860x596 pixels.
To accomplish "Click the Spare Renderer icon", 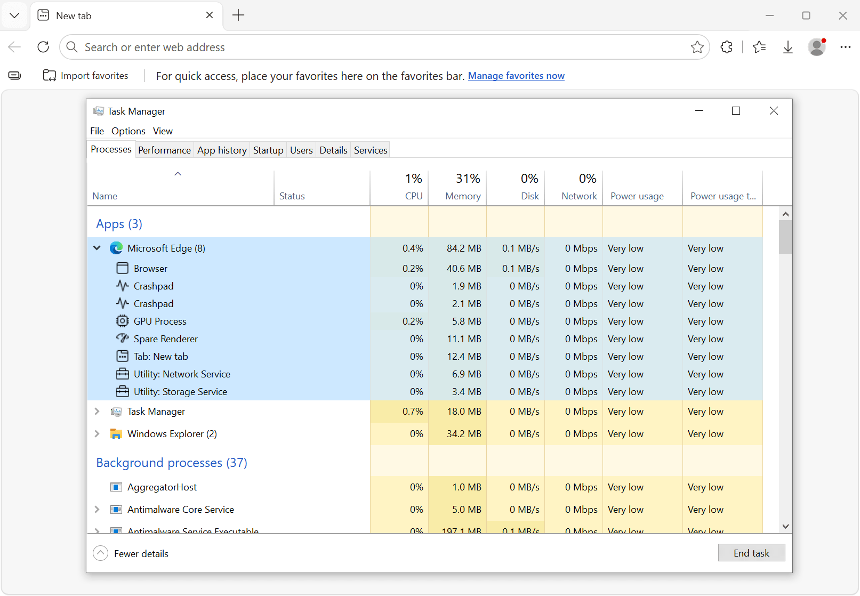I will (123, 339).
